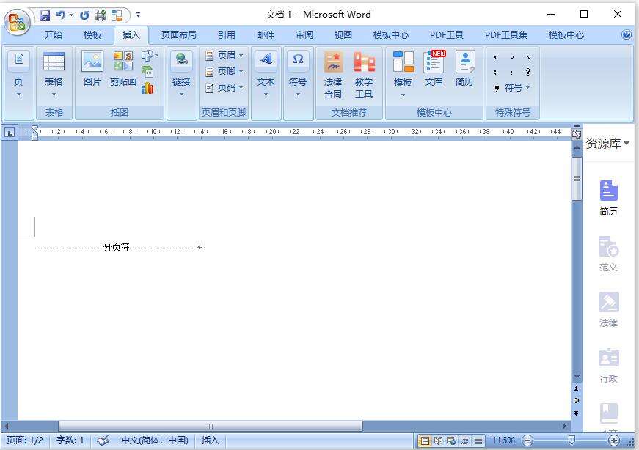Switch to print layout view
The height and width of the screenshot is (450, 639).
425,440
